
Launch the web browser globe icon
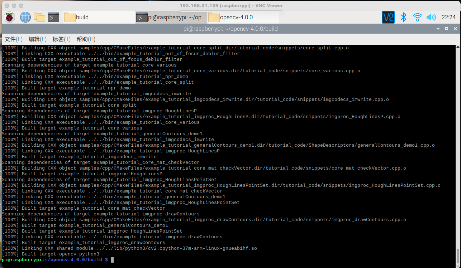(25, 17)
